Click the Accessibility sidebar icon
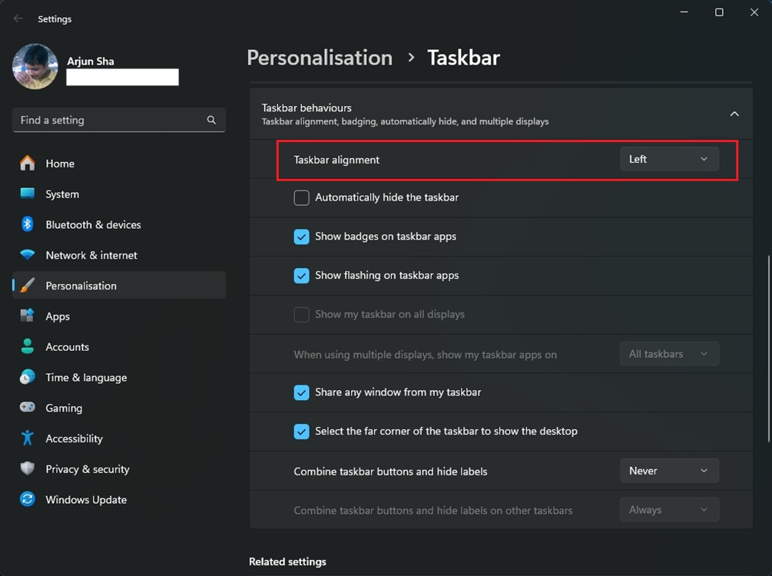 [28, 438]
